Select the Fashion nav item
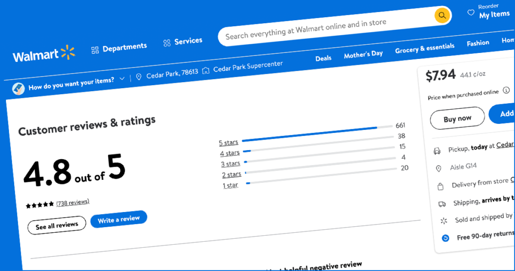The height and width of the screenshot is (271, 515). [478, 43]
